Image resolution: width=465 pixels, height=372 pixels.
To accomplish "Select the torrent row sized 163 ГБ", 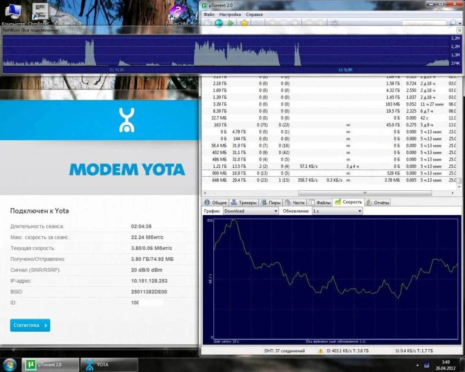I will coord(329,125).
